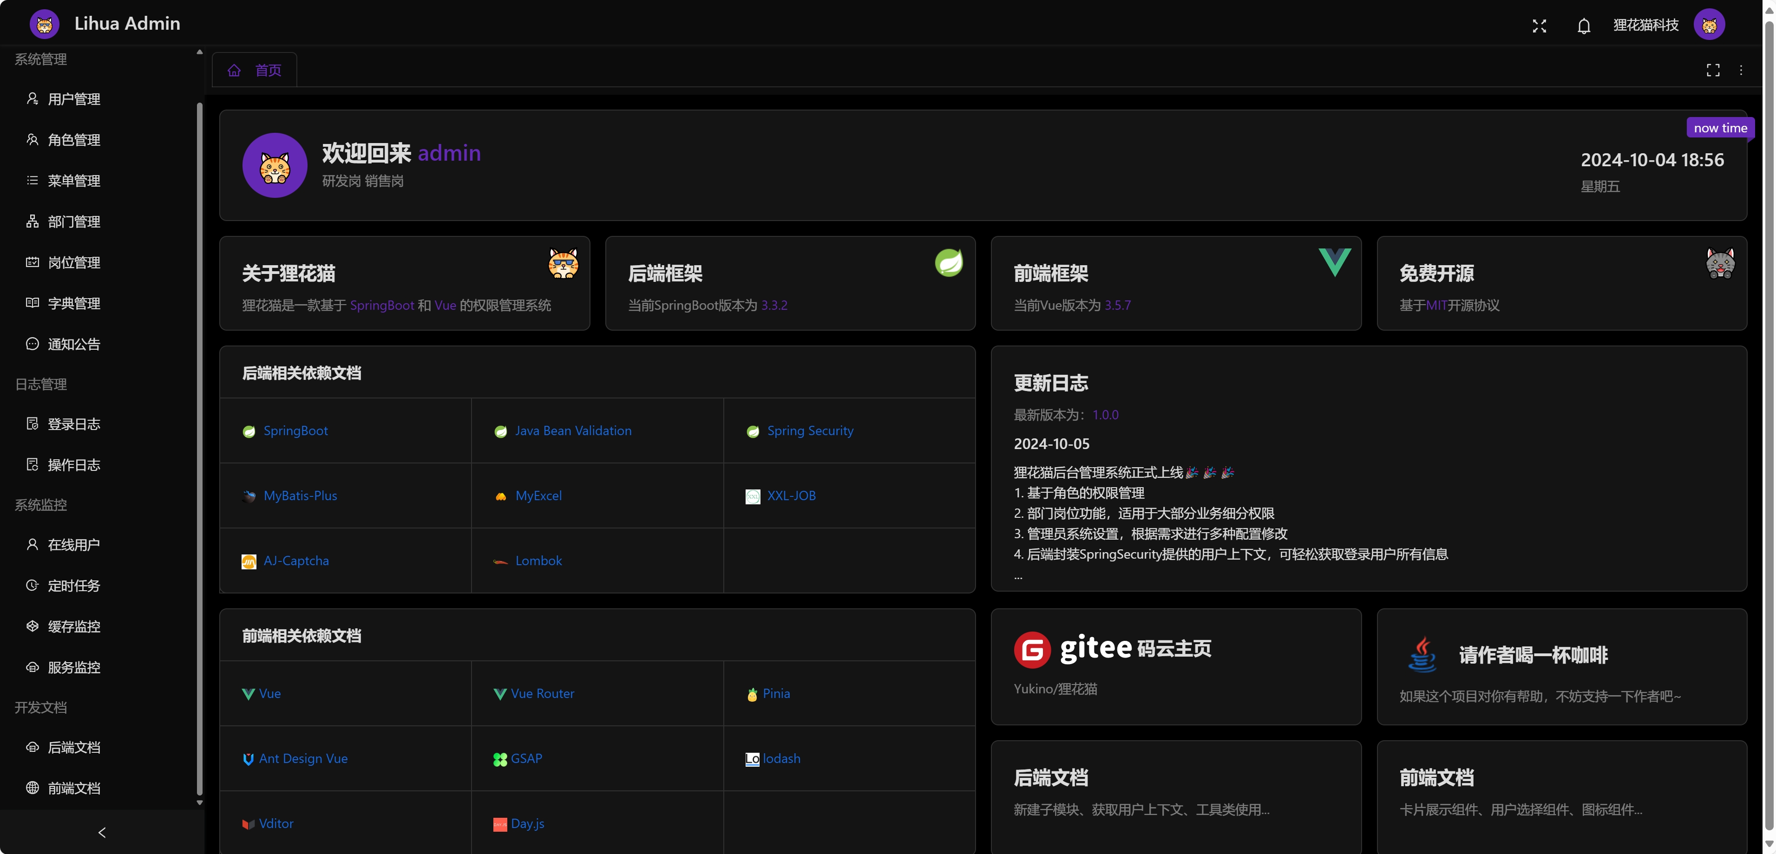The image size is (1776, 854).
Task: Click 缓存监控 cache monitoring icon
Action: (32, 626)
